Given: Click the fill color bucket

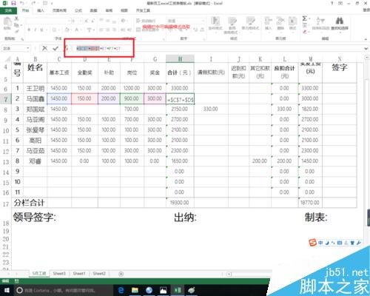Looking at the screenshot, I should coord(67,30).
